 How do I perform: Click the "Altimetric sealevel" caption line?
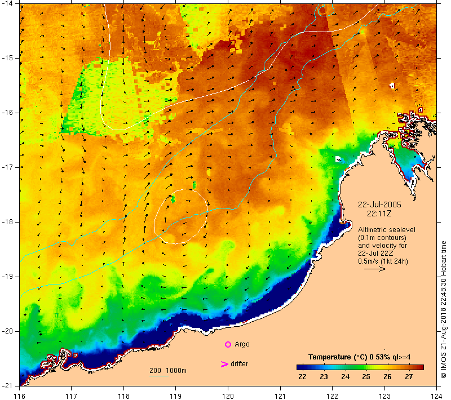(x=387, y=230)
